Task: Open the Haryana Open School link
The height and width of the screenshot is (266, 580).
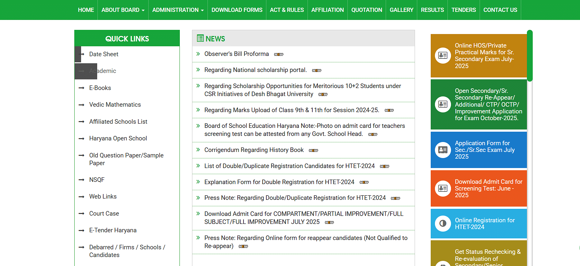Action: pyautogui.click(x=118, y=138)
